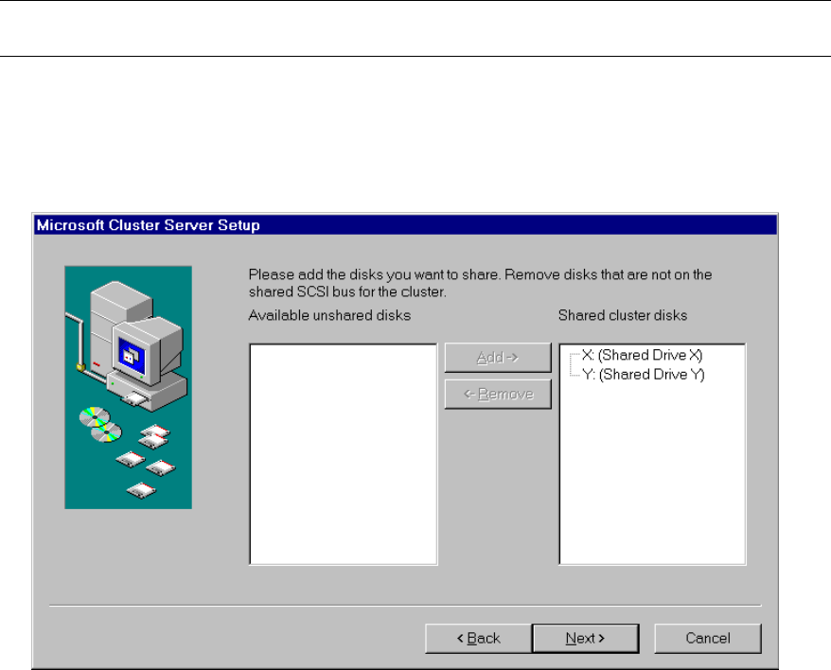Click the Available unshared disks list box
Screen dimensions: 831x670
coord(344,454)
